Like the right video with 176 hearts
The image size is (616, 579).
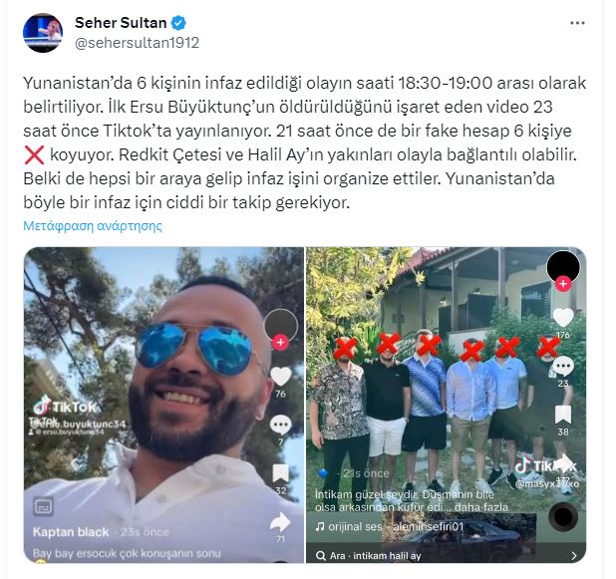click(563, 317)
